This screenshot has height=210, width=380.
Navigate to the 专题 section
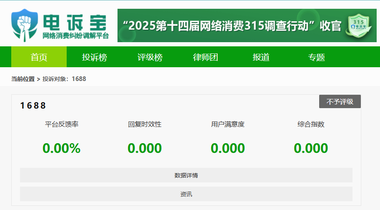[316, 57]
